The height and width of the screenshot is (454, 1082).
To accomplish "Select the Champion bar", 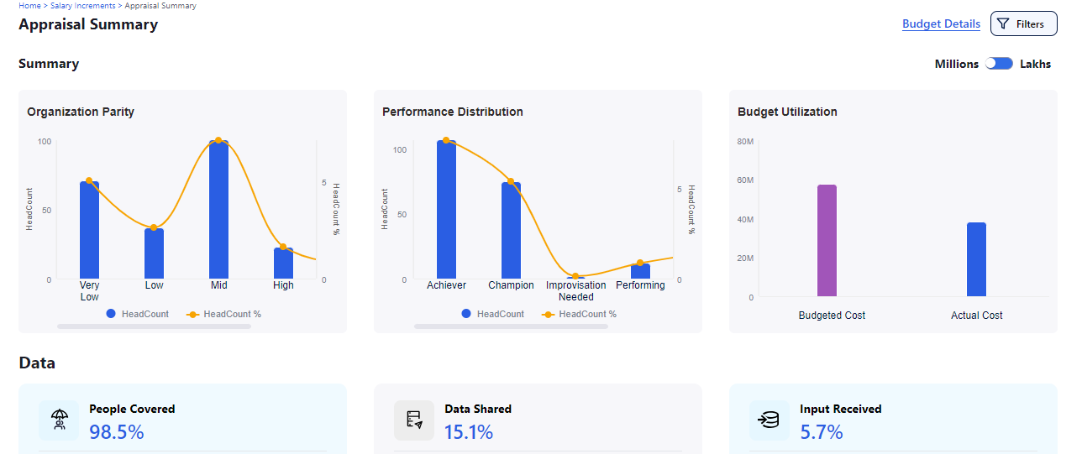I will coord(511,231).
